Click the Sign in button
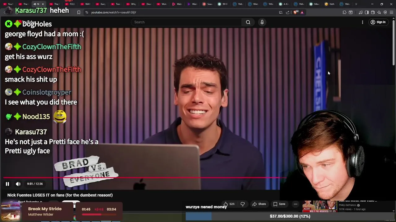The image size is (396, 222). (x=378, y=22)
